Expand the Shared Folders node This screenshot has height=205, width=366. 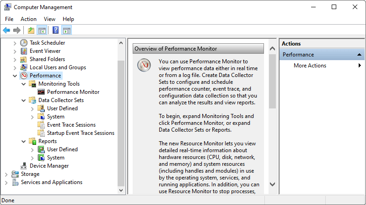[x=15, y=60]
